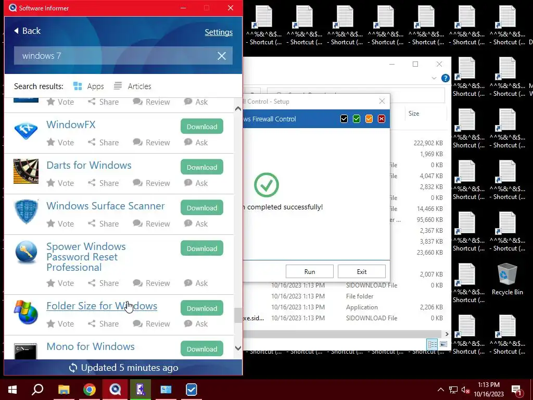Click the Spower Password Reset key icon

click(26, 252)
